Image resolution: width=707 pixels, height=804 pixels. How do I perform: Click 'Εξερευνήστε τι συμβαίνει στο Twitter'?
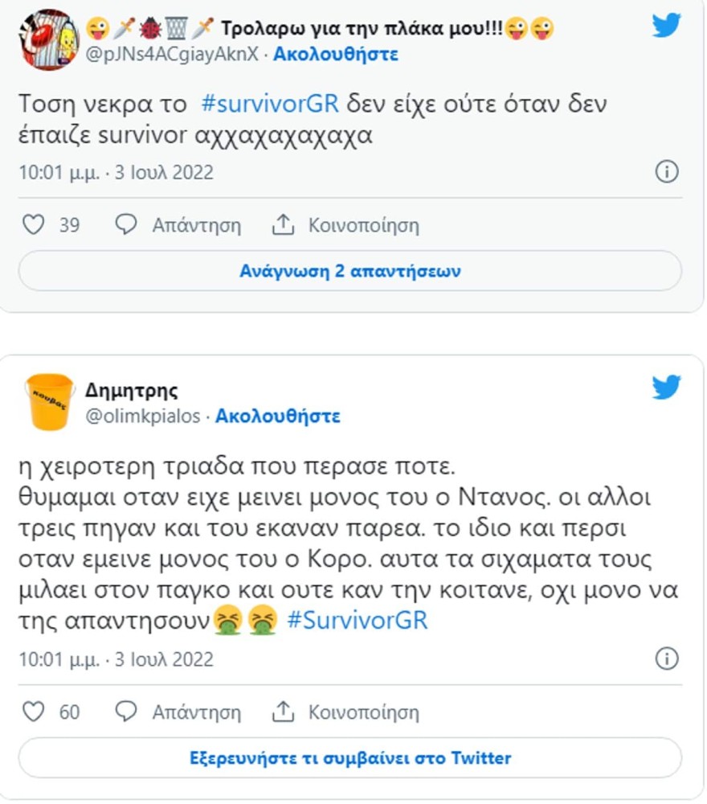pos(353,757)
